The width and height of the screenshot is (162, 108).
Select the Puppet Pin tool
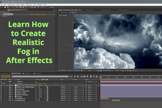42,7
